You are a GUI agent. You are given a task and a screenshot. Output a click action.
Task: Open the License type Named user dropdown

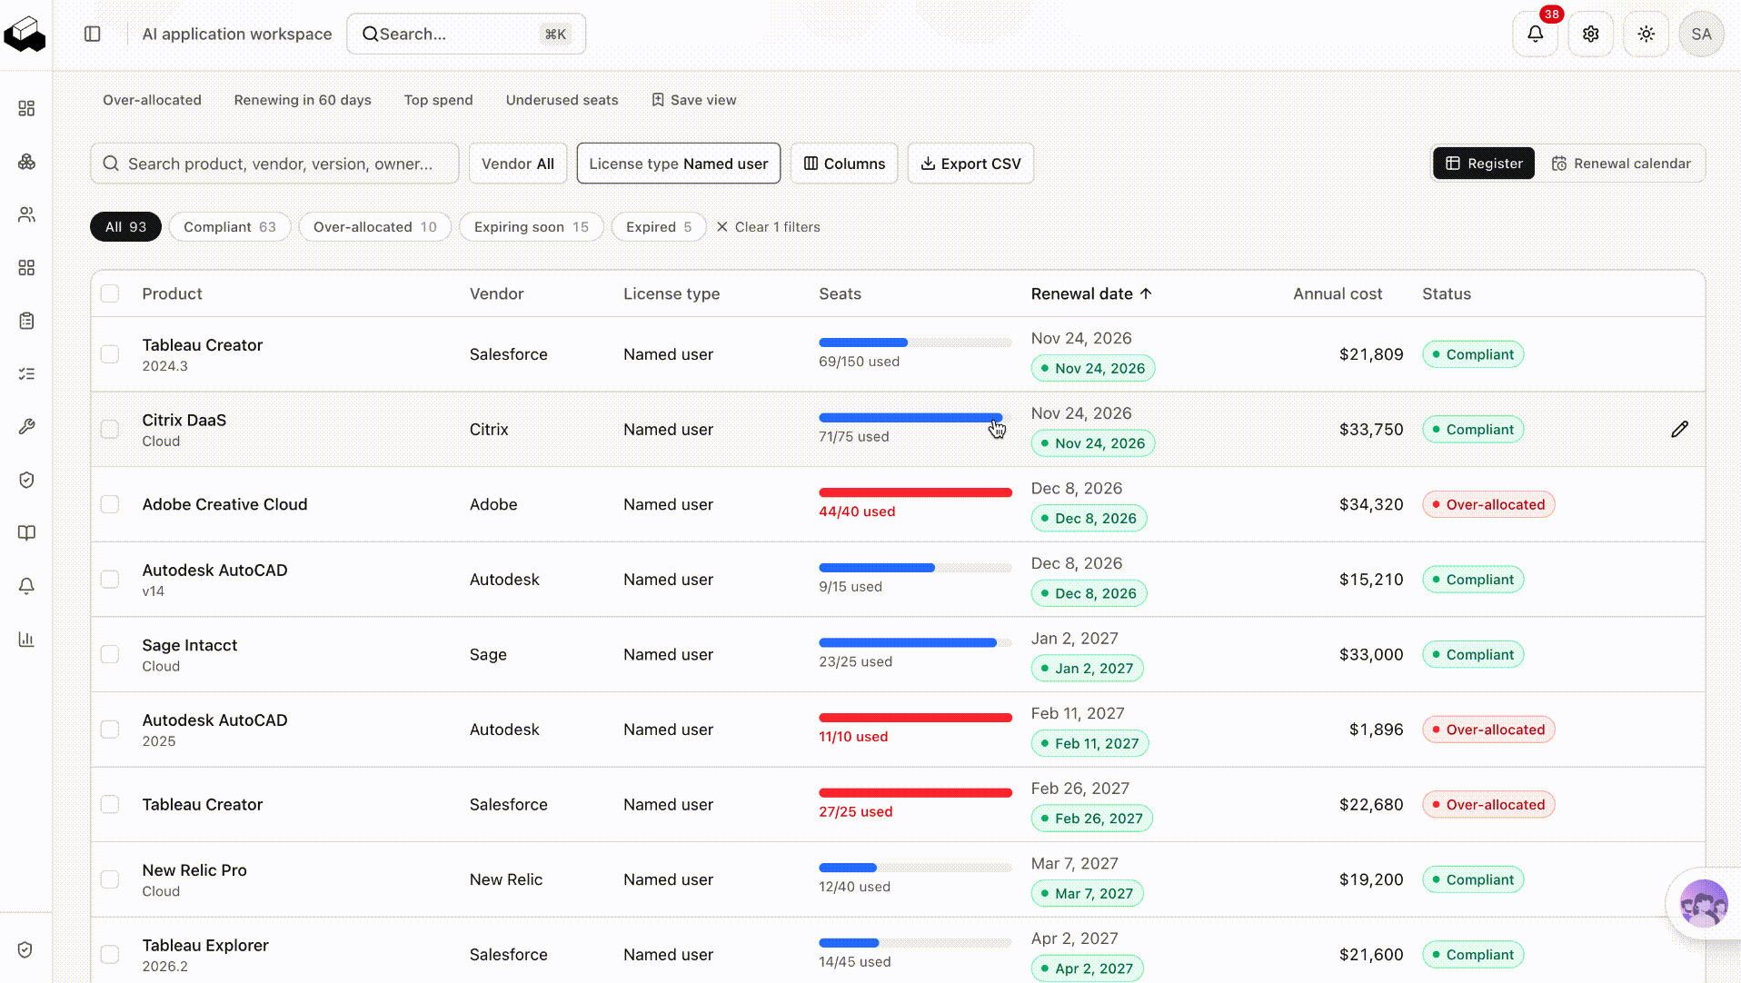(x=679, y=164)
